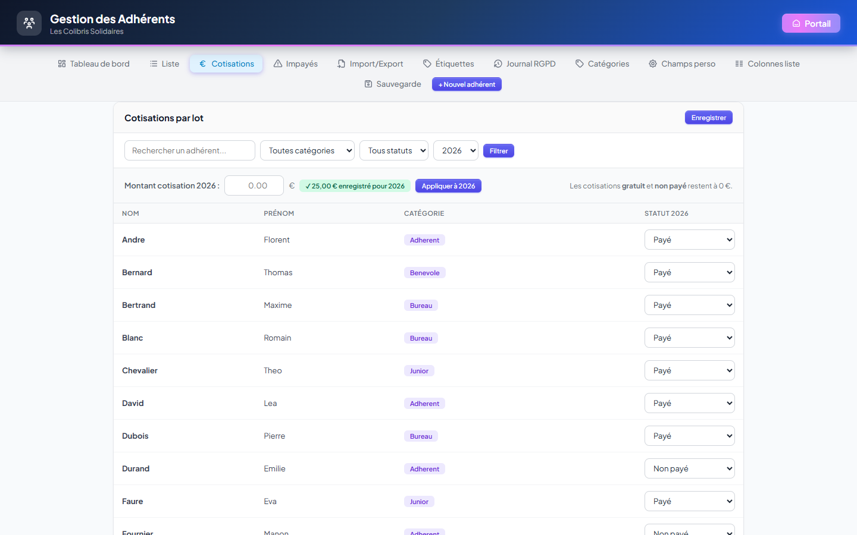Switch to the Liste tab
The image size is (857, 535).
[x=164, y=64]
